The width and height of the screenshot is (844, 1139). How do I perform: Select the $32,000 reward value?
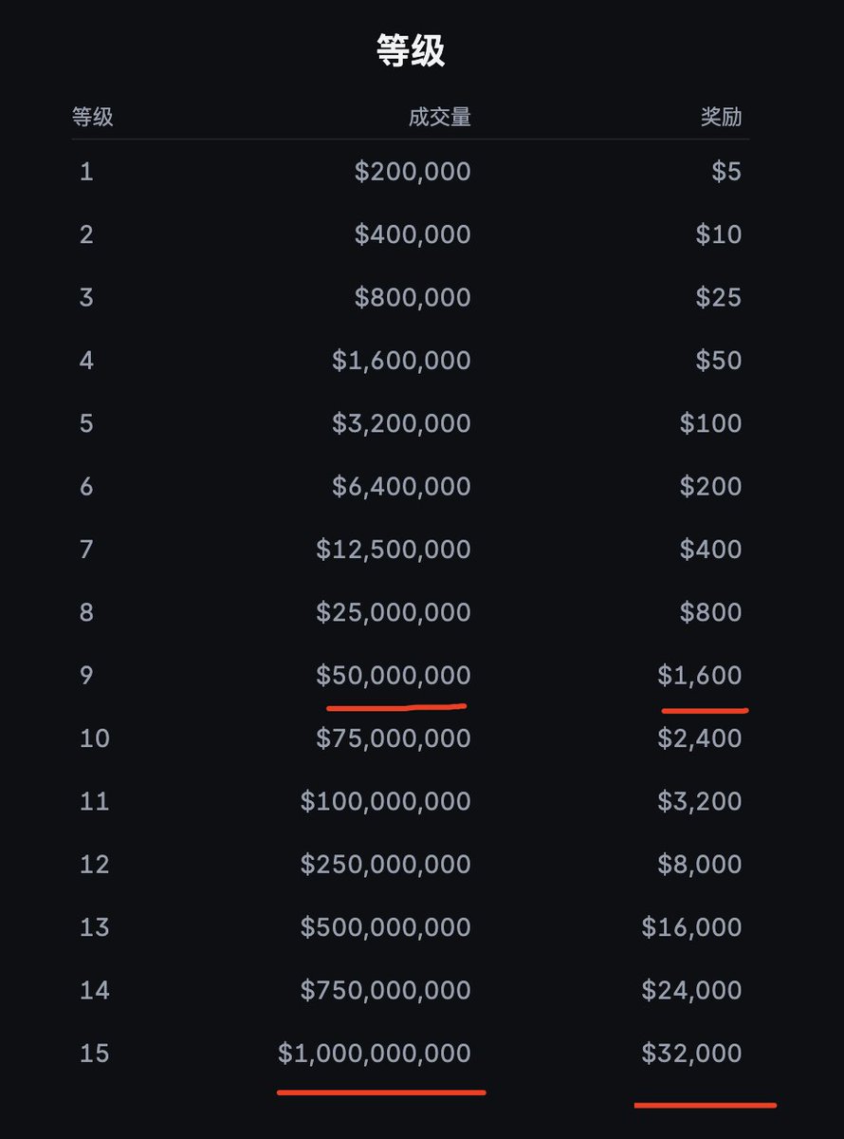(x=692, y=1053)
